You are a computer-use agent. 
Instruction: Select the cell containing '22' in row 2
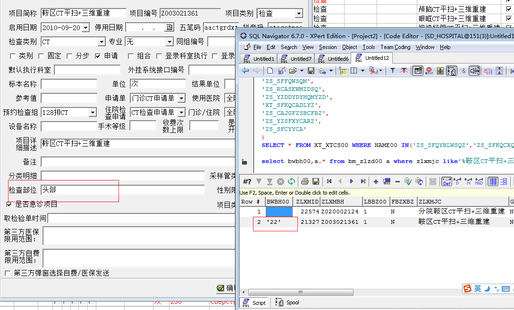coord(278,222)
